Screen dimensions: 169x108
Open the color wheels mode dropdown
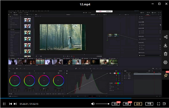pyautogui.click(x=61, y=71)
